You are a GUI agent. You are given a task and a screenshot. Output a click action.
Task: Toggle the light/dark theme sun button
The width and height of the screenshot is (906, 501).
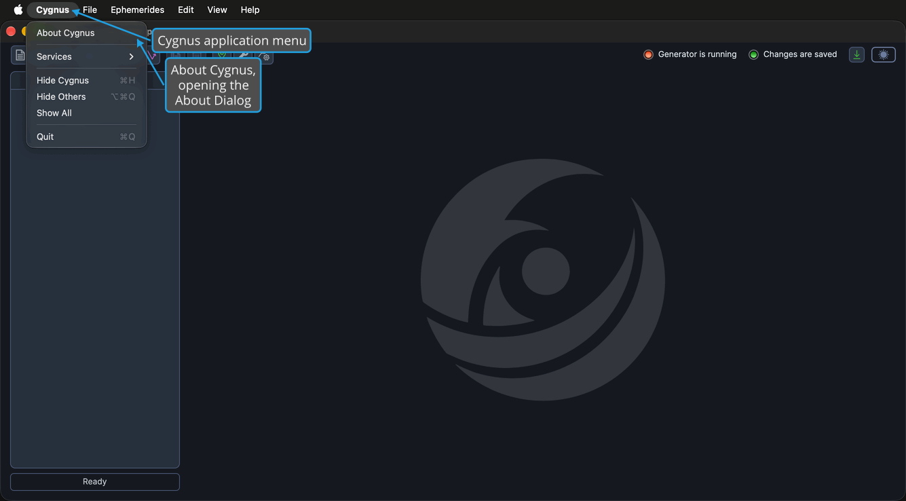(883, 55)
